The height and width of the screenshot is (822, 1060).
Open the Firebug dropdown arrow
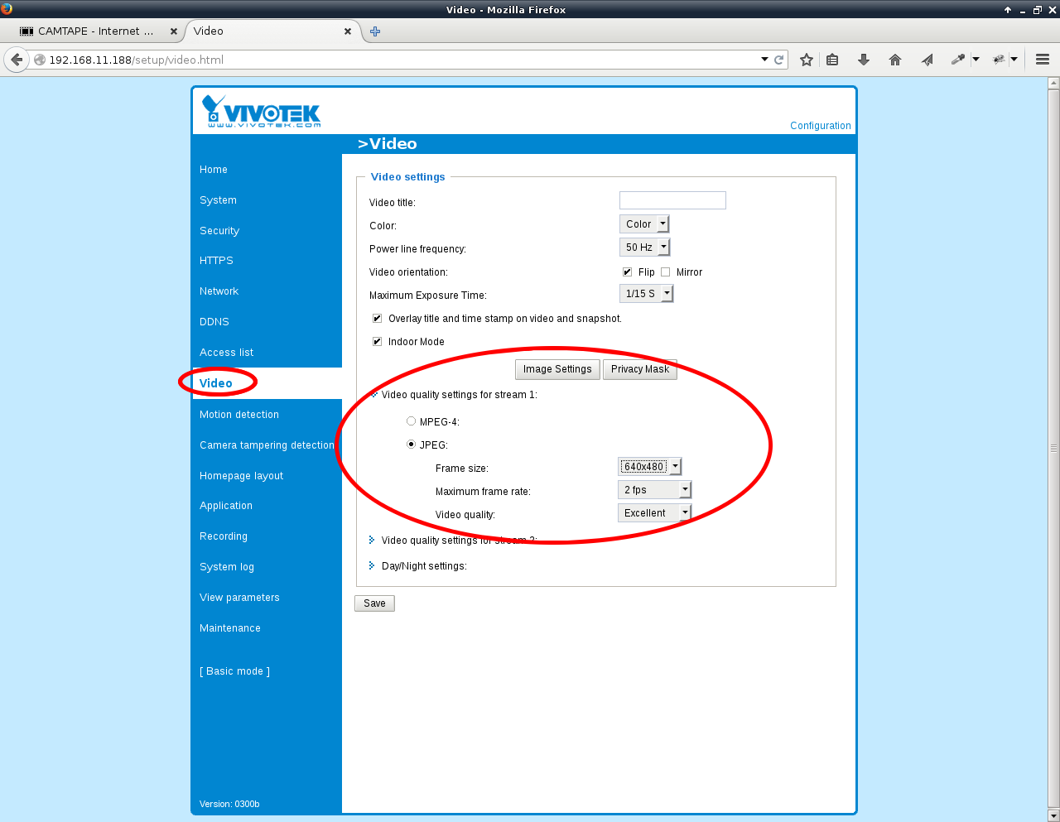click(x=1014, y=60)
